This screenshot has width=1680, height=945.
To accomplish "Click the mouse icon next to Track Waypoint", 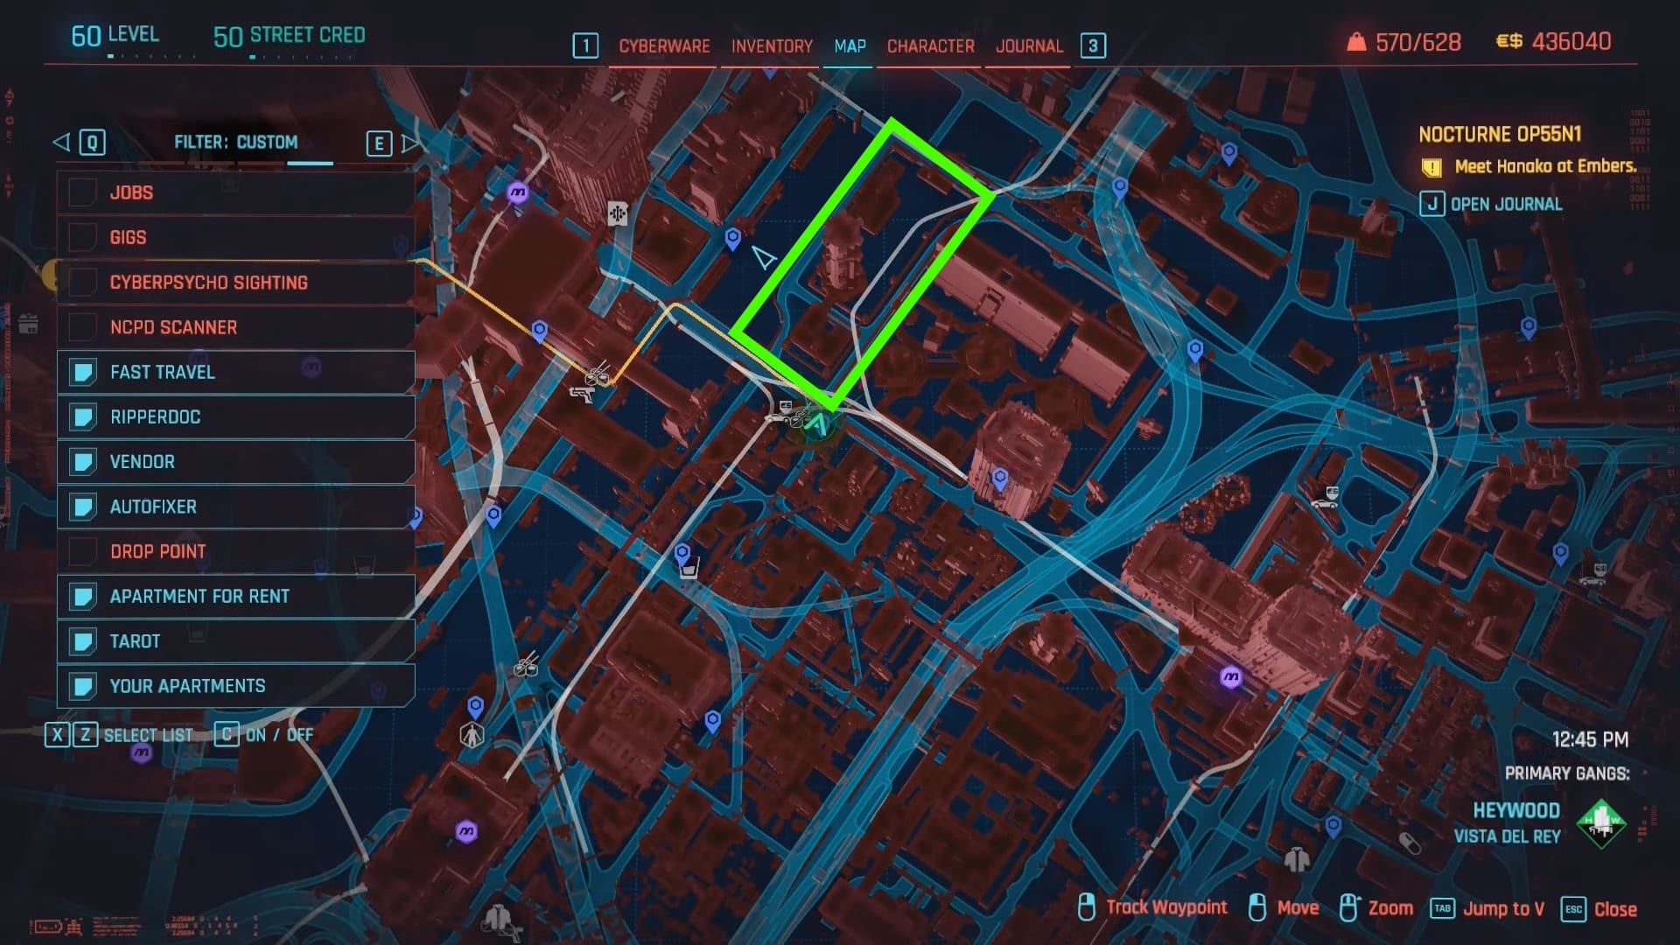I will coord(1086,907).
